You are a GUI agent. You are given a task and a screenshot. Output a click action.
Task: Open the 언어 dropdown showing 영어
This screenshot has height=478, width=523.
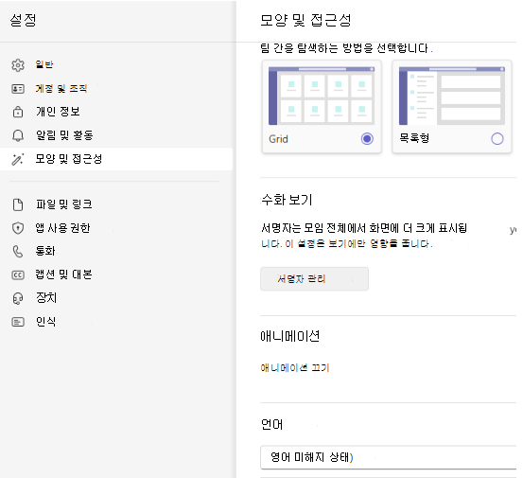[x=389, y=457]
